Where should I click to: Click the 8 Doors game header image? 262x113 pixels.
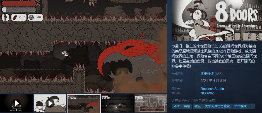pos(217,20)
